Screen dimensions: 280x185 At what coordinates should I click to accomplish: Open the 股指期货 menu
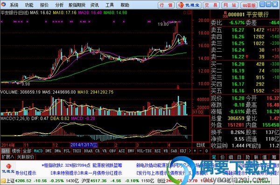tap(77, 5)
